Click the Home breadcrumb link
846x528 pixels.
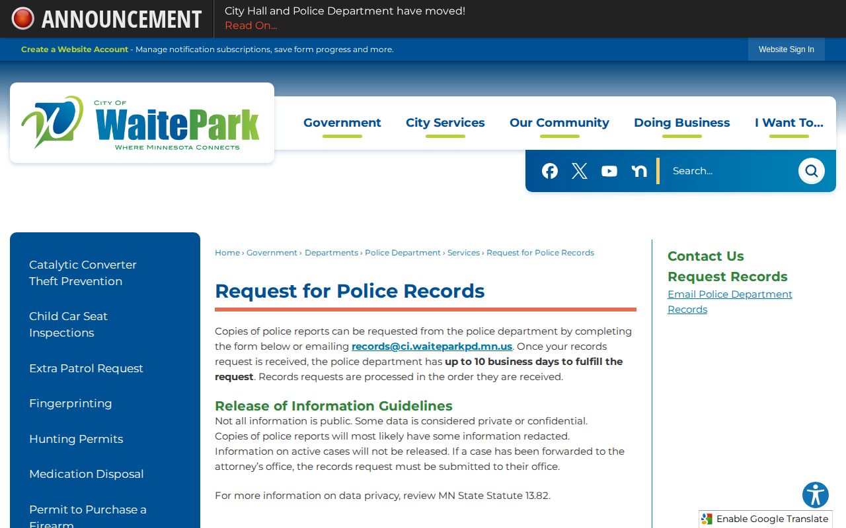(227, 253)
